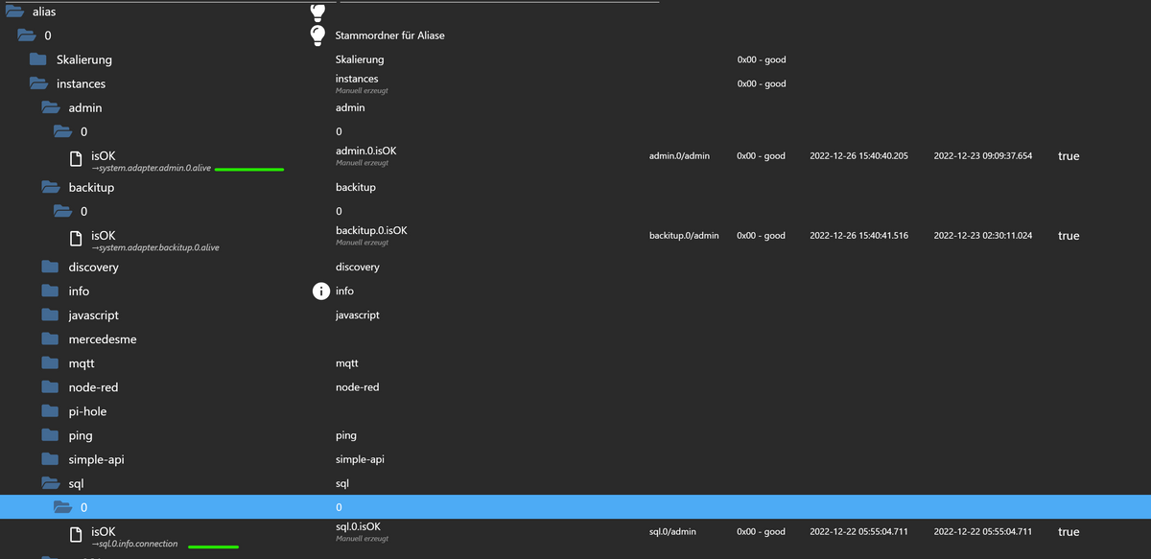This screenshot has width=1151, height=559.
Task: Collapse the backitup folder
Action: (x=51, y=187)
